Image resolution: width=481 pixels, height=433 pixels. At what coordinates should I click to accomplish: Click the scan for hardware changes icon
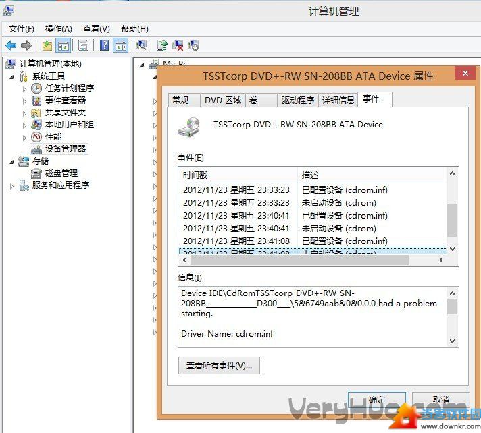pos(141,46)
